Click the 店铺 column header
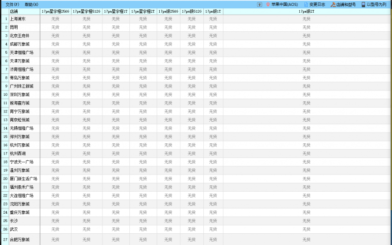This screenshot has width=392, height=245. [14, 11]
